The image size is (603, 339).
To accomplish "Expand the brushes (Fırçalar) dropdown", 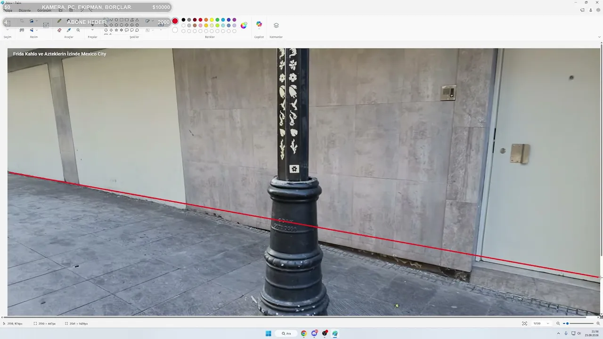I will (92, 30).
